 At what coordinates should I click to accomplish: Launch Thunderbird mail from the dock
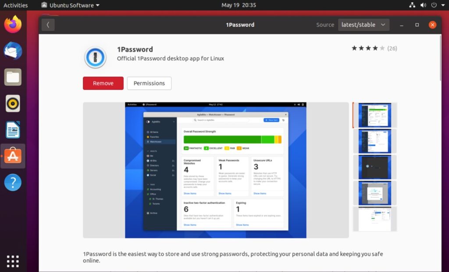13,51
